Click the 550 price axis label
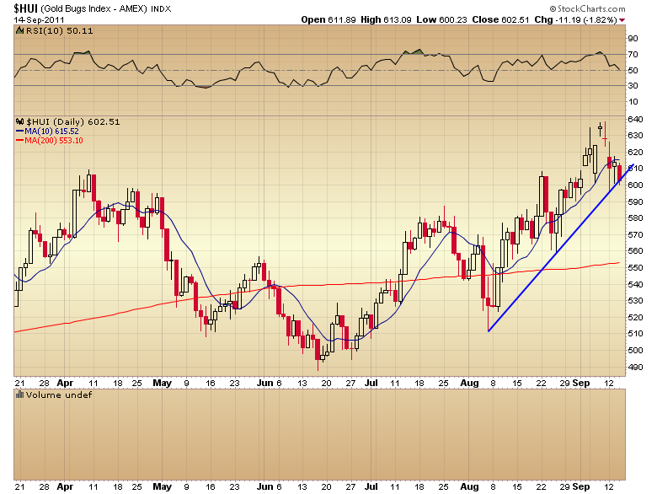Viewport: 657px width, 494px height. pyautogui.click(x=635, y=267)
